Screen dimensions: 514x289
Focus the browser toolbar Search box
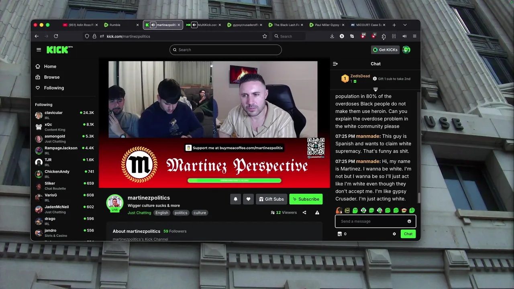(288, 36)
